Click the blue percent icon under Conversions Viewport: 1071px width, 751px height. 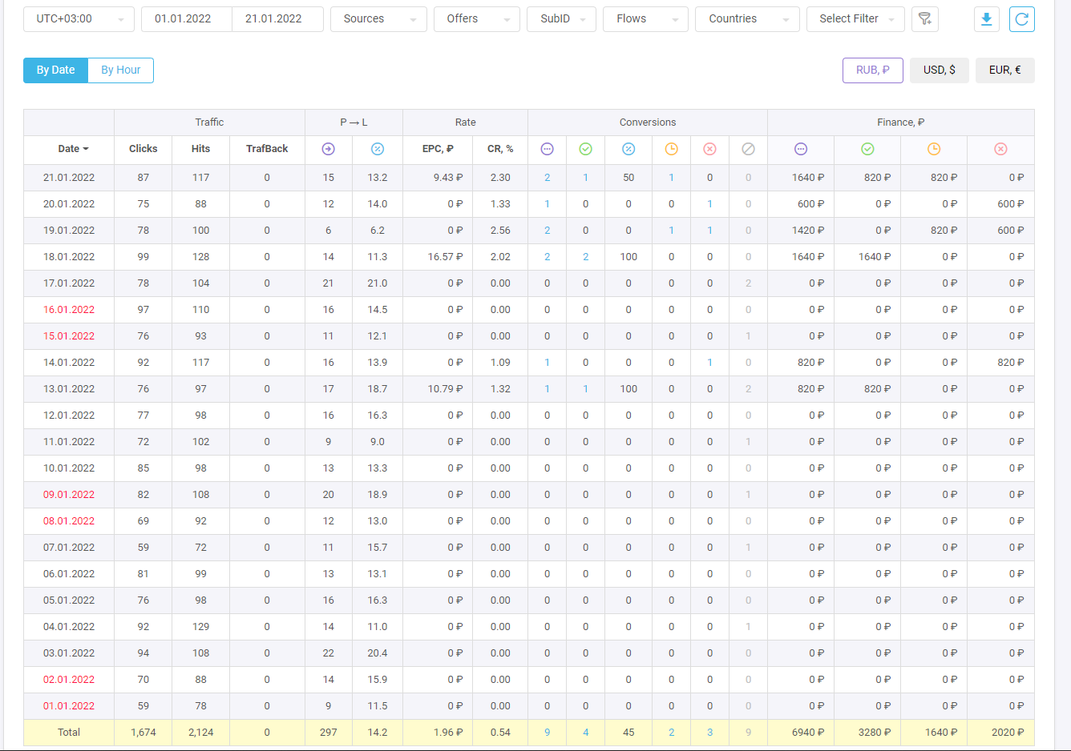tap(628, 149)
